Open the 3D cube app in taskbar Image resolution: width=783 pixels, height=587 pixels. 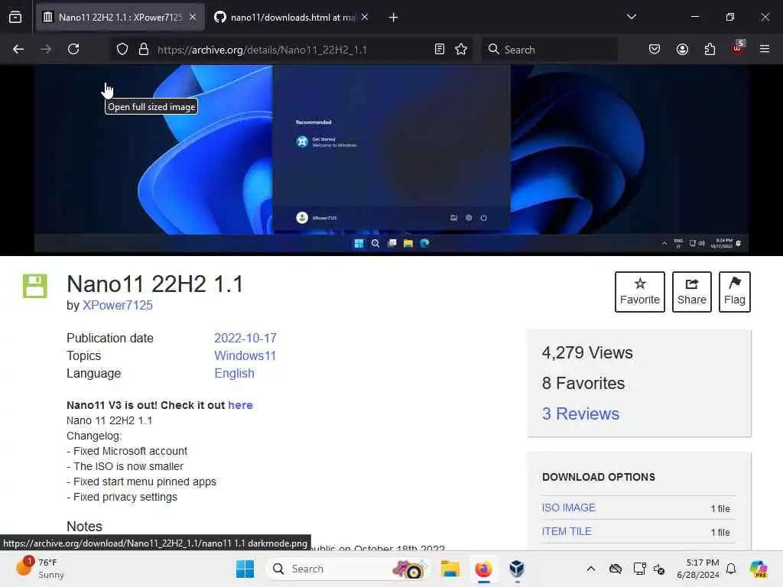coord(517,569)
